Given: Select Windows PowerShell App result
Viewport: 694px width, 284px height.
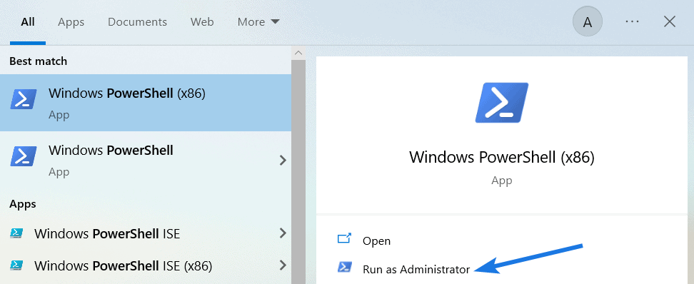Looking at the screenshot, I should click(x=146, y=160).
